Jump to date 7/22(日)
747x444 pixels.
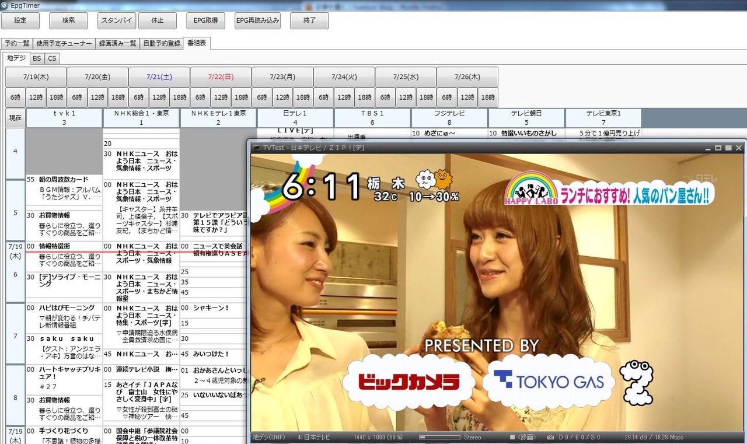[x=221, y=76]
